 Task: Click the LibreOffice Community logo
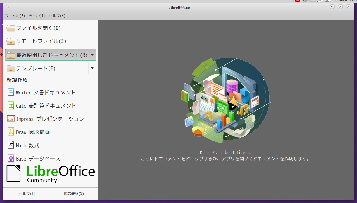tap(51, 174)
